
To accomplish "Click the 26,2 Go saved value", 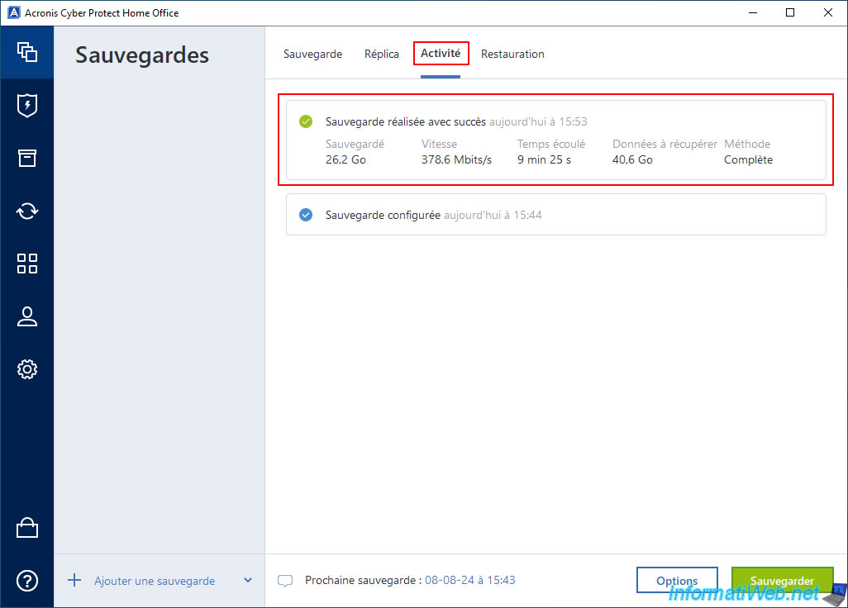I will coord(345,160).
